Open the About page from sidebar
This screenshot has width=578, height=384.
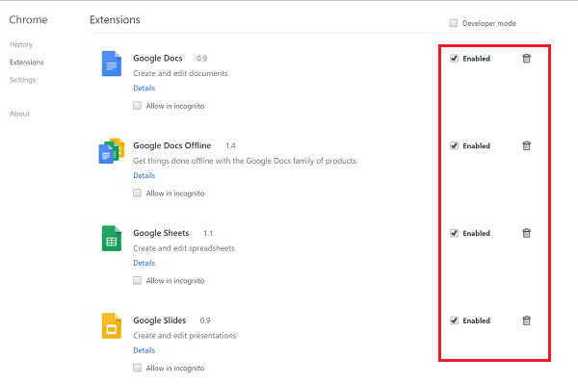(x=19, y=114)
